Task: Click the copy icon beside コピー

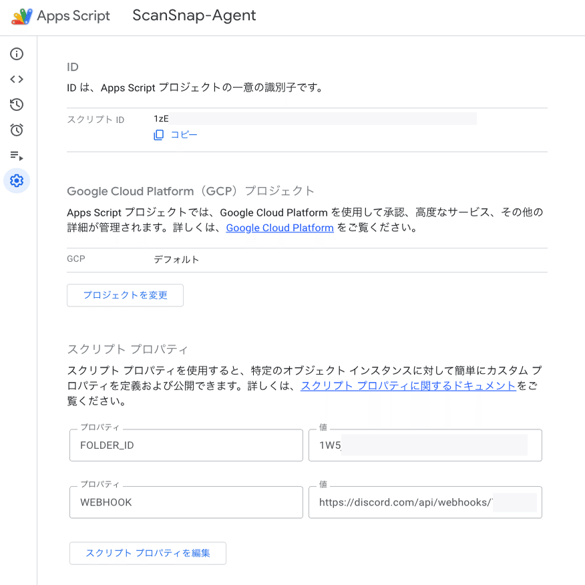Action: (x=158, y=135)
